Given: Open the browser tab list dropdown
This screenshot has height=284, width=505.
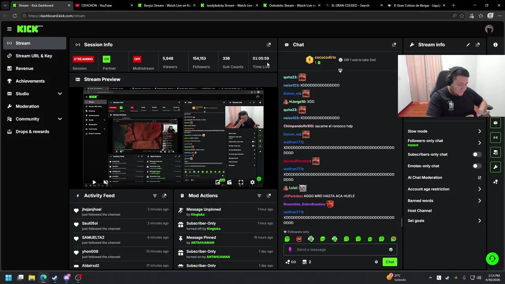Looking at the screenshot, I should click(x=5, y=6).
